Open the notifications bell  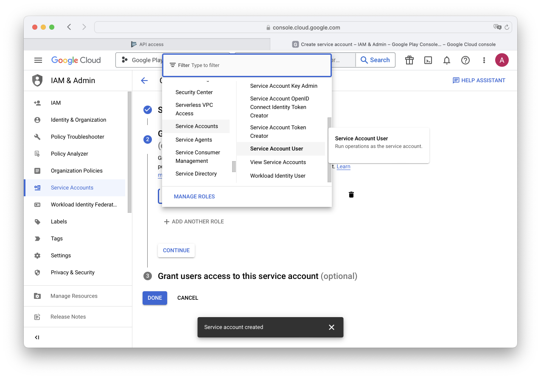point(447,60)
